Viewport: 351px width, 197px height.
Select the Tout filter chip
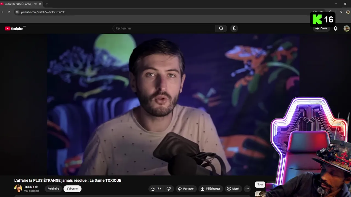[x=260, y=184]
